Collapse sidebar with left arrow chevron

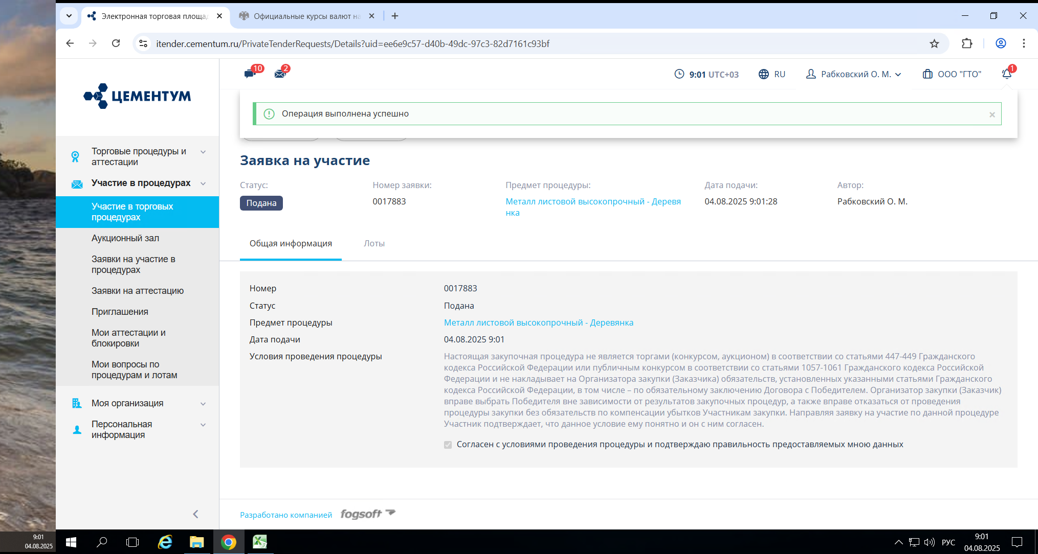tap(195, 514)
